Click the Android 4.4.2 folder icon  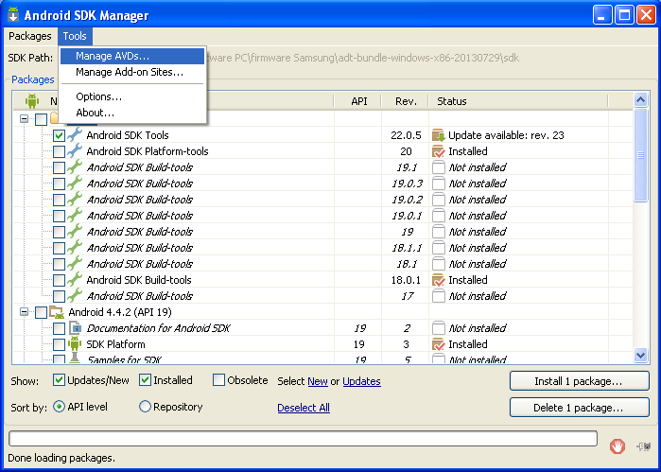(57, 312)
